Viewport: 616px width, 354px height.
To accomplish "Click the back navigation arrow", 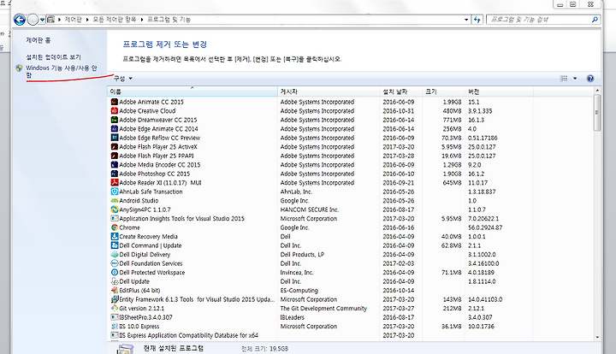I will (19, 19).
